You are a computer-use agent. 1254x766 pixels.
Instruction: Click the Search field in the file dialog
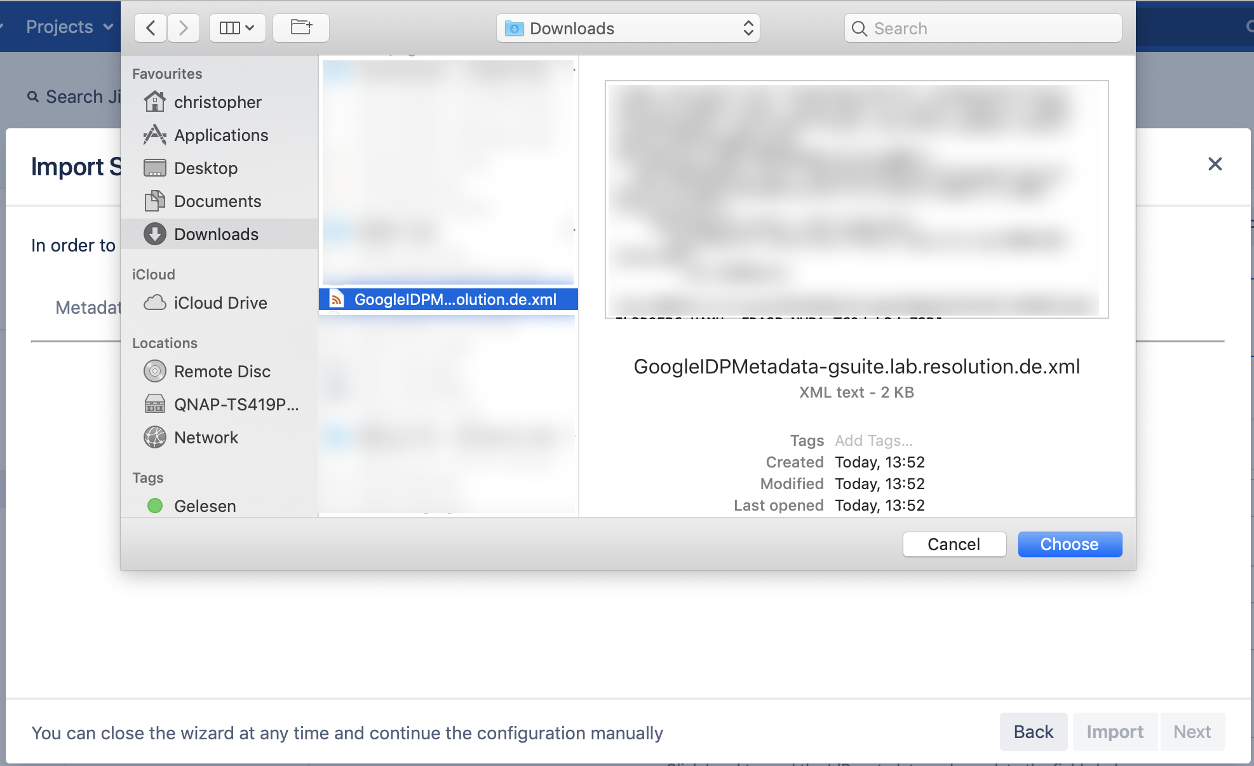pos(983,28)
